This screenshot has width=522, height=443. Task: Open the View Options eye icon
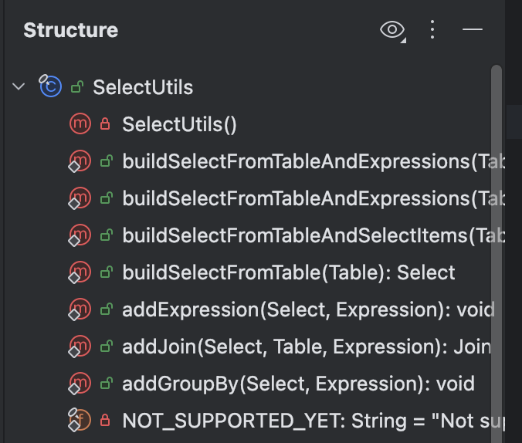[392, 30]
